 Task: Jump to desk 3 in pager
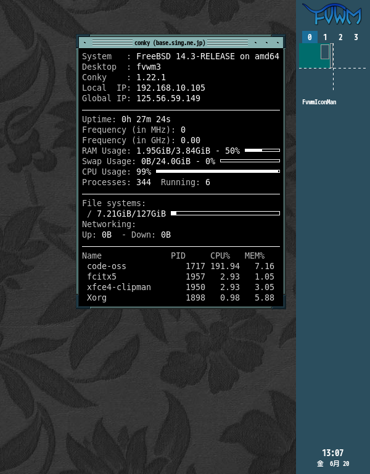[x=356, y=37]
